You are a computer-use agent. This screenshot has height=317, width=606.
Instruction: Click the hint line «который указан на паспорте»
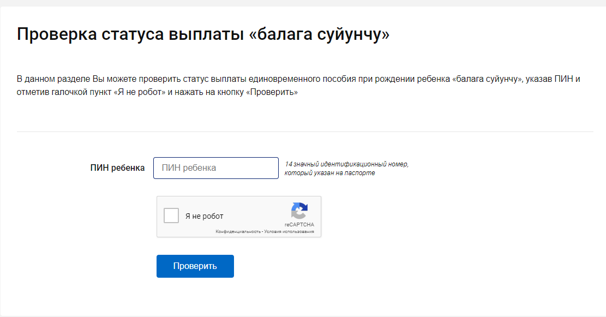click(x=329, y=173)
